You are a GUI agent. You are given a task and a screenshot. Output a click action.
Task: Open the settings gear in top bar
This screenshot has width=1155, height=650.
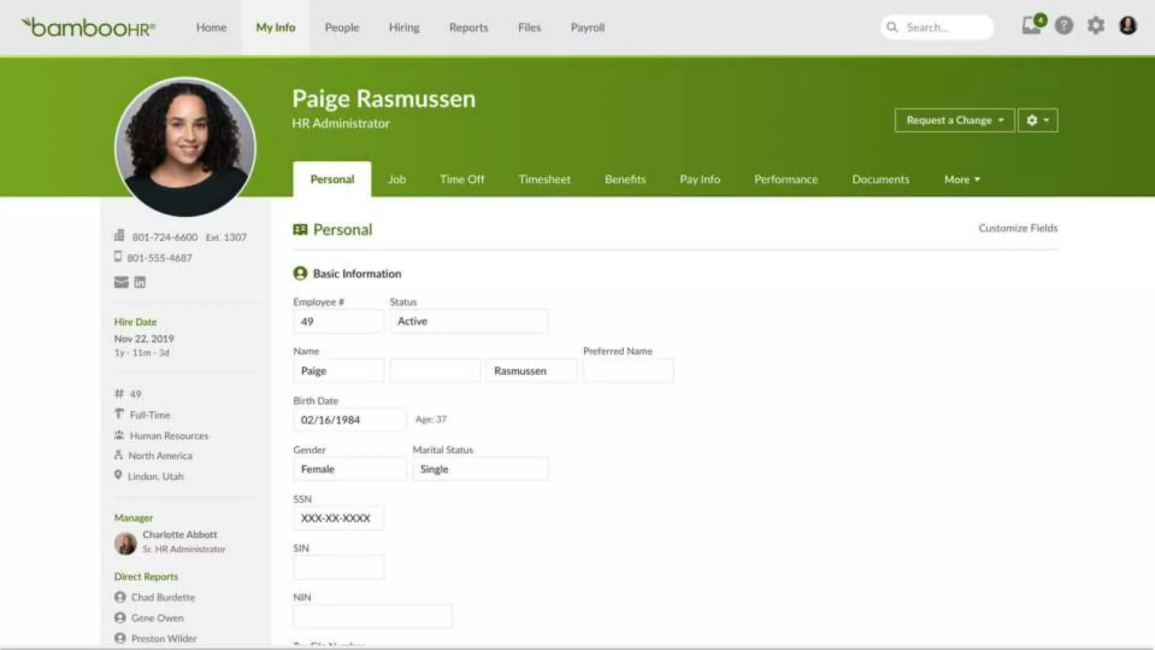(1095, 26)
